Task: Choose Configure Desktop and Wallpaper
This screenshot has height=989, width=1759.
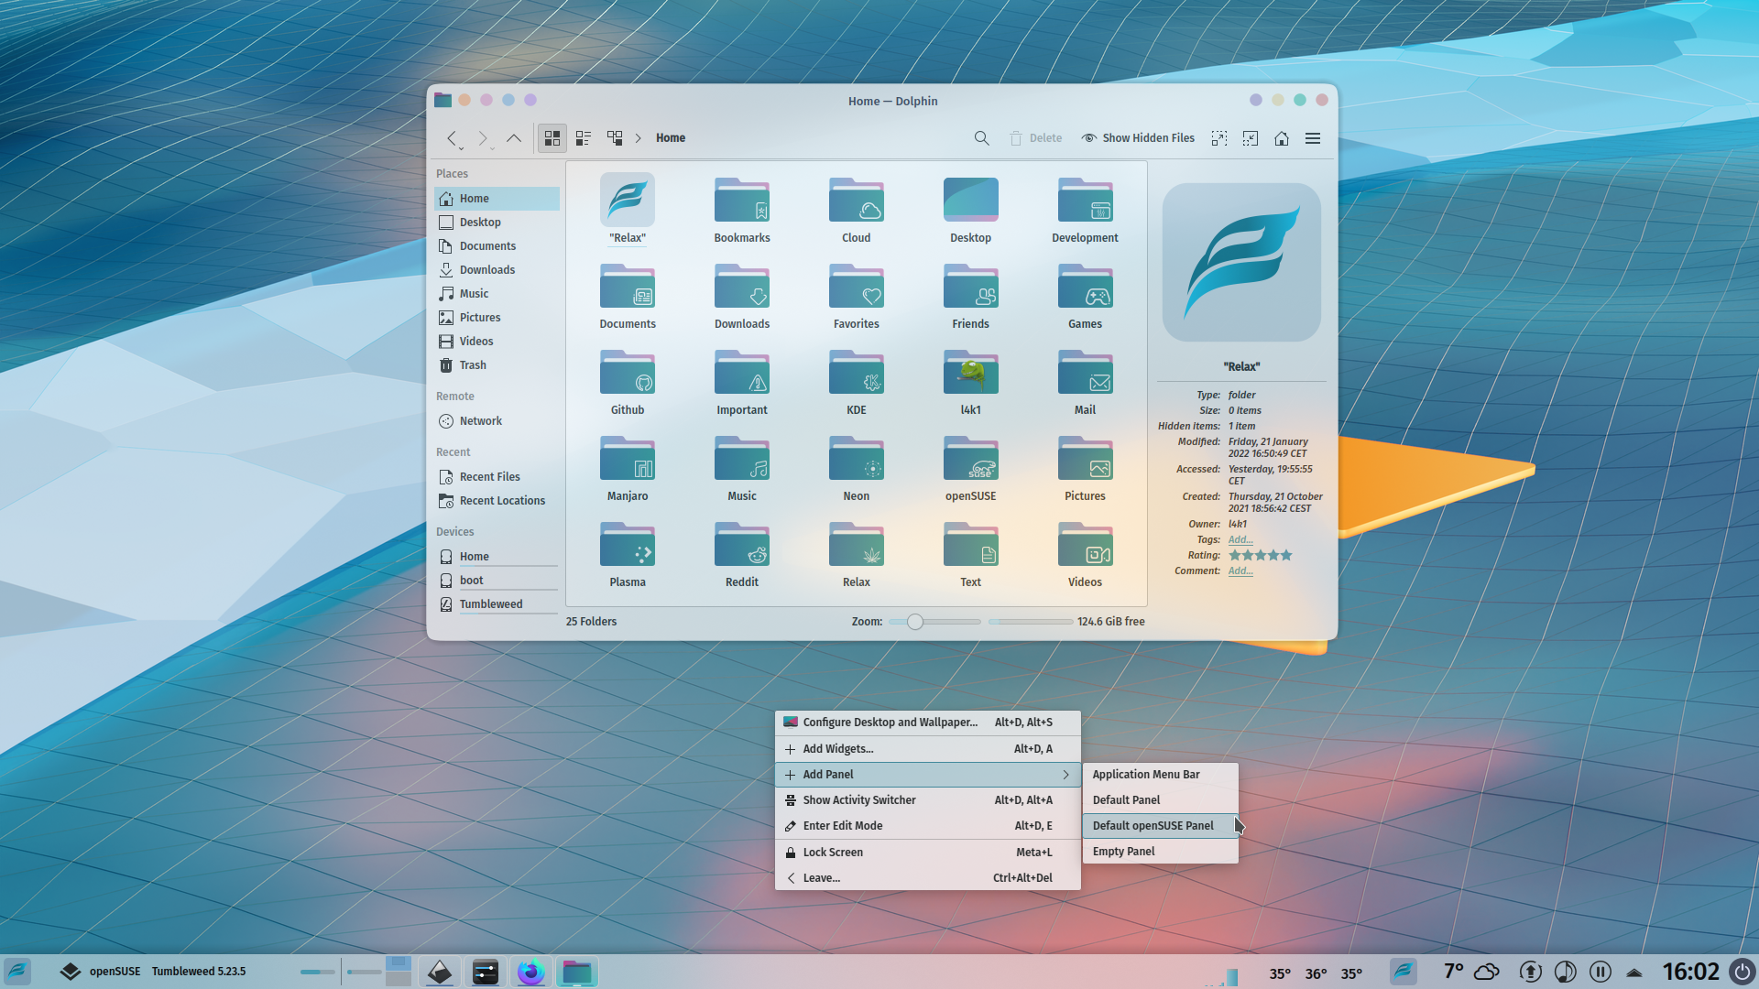Action: [927, 723]
